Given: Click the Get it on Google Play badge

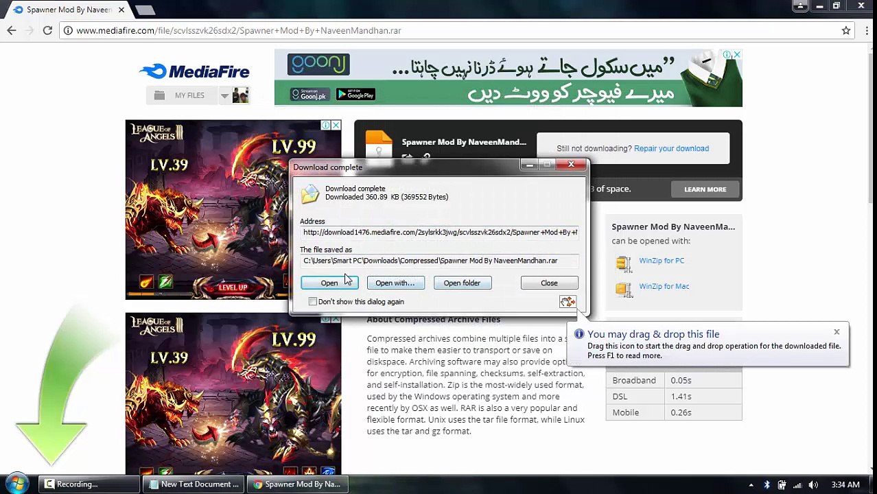Looking at the screenshot, I should [x=355, y=94].
